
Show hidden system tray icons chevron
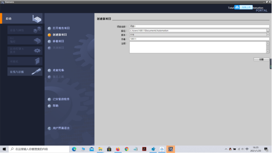click(226, 149)
